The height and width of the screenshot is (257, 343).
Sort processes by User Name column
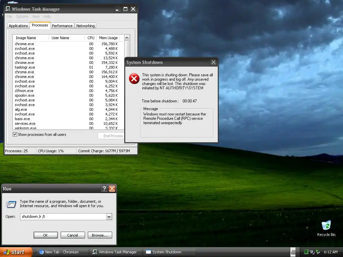pos(67,38)
